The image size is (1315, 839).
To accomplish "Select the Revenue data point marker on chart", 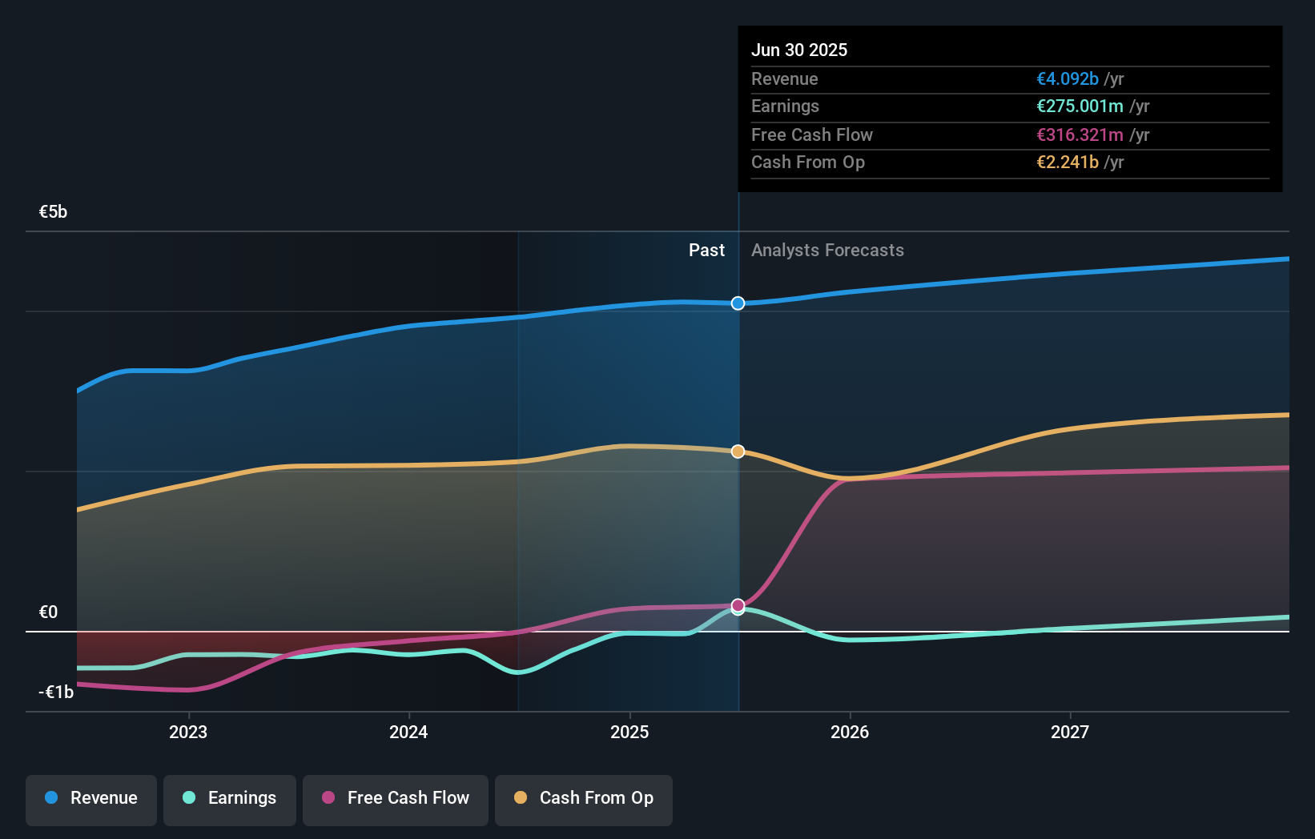I will point(738,303).
